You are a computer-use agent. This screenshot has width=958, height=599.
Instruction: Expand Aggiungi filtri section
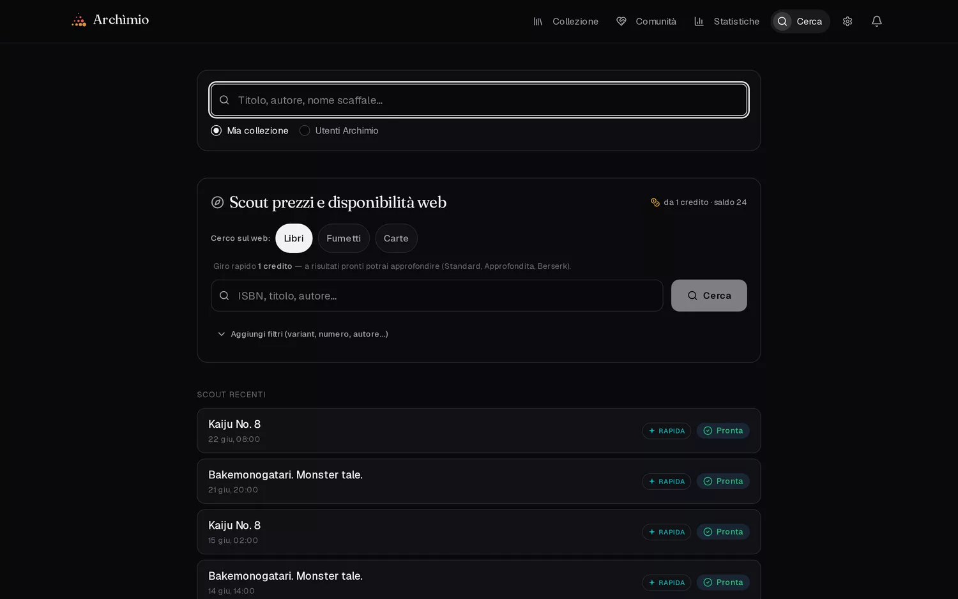coord(303,334)
